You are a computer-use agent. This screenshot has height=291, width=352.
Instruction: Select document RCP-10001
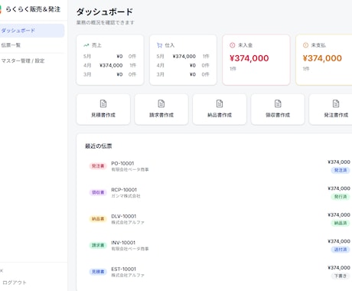pos(124,190)
